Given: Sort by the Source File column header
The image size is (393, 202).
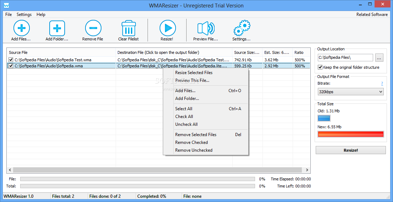Looking at the screenshot, I should coord(61,52).
